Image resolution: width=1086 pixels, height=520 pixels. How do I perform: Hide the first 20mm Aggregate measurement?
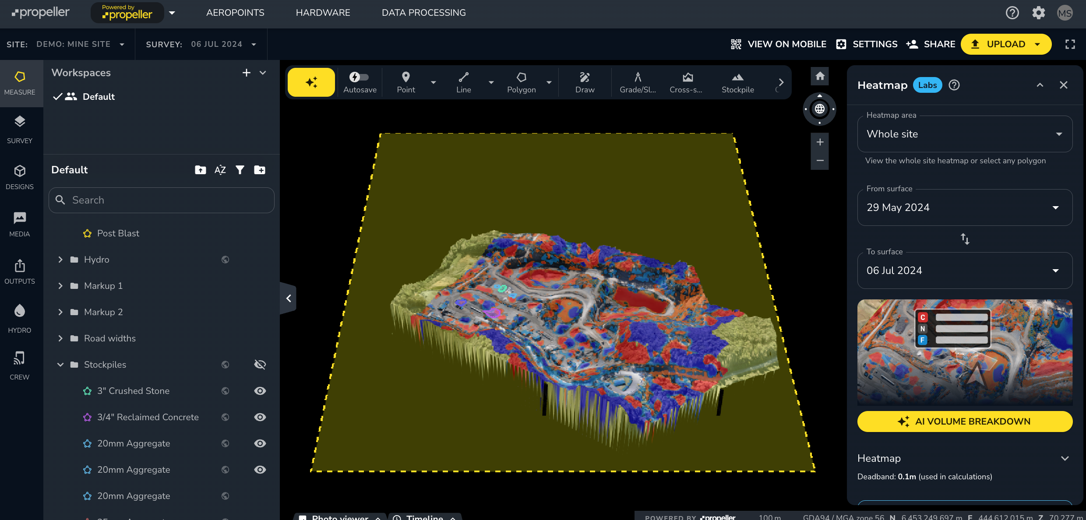(x=260, y=443)
